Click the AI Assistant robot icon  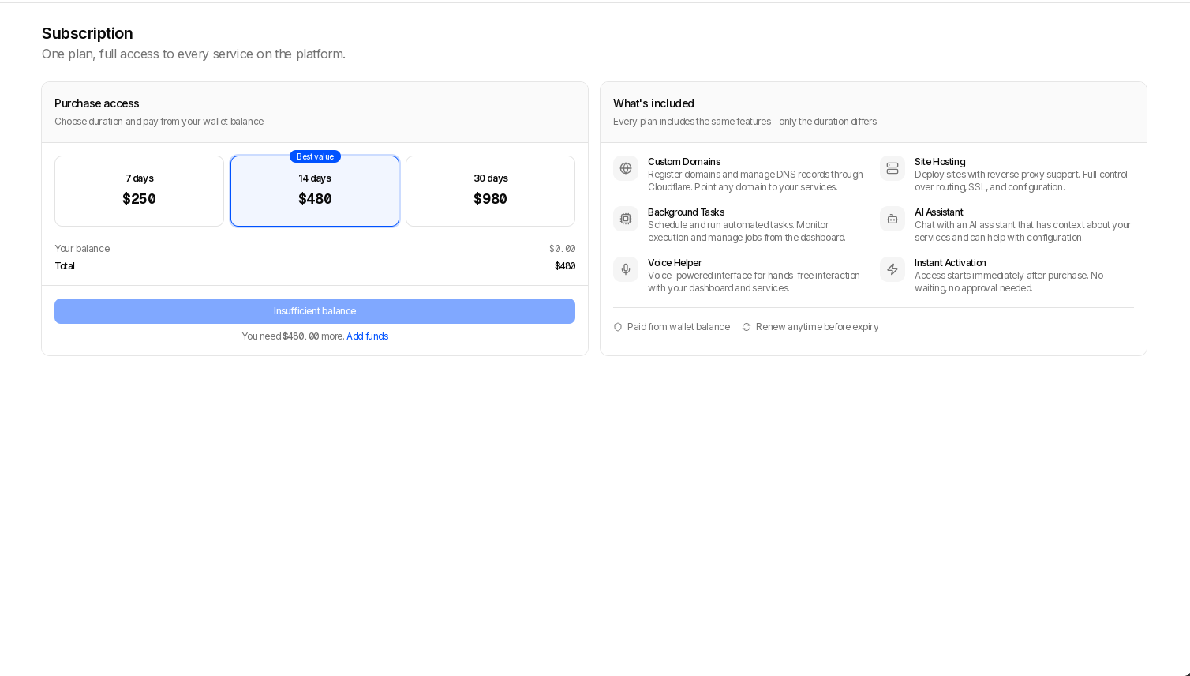(892, 219)
